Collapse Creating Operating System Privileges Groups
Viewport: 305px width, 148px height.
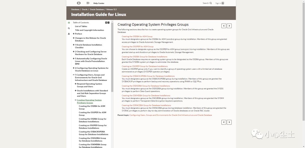(75, 100)
